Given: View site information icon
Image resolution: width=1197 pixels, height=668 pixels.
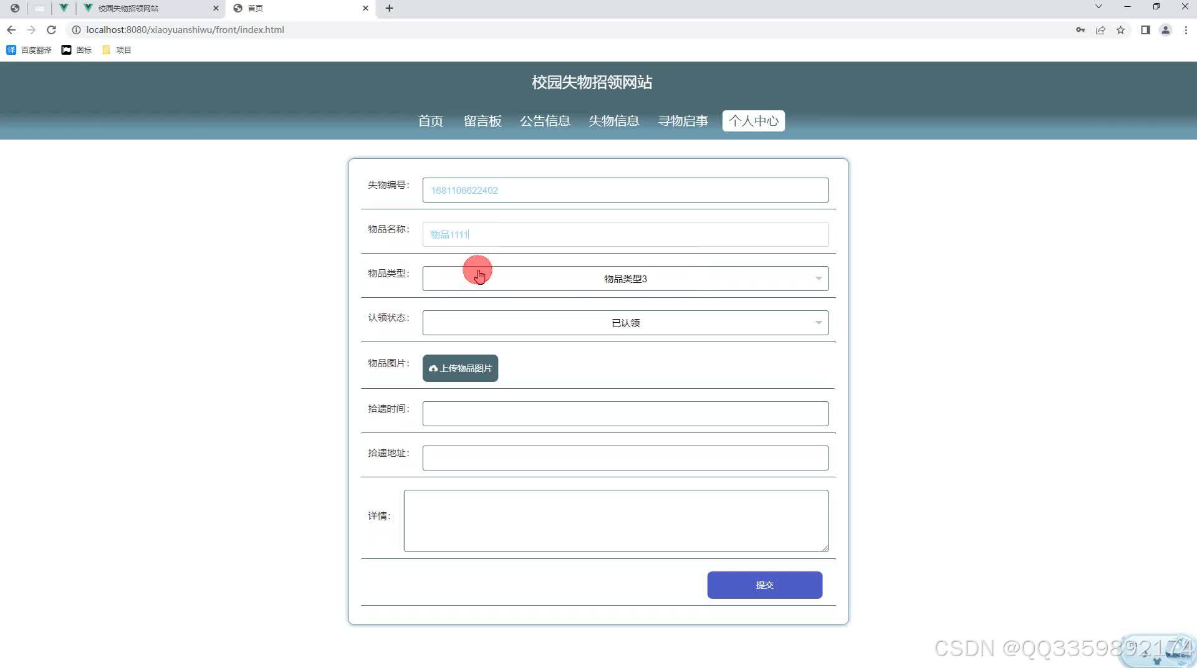Looking at the screenshot, I should (76, 30).
